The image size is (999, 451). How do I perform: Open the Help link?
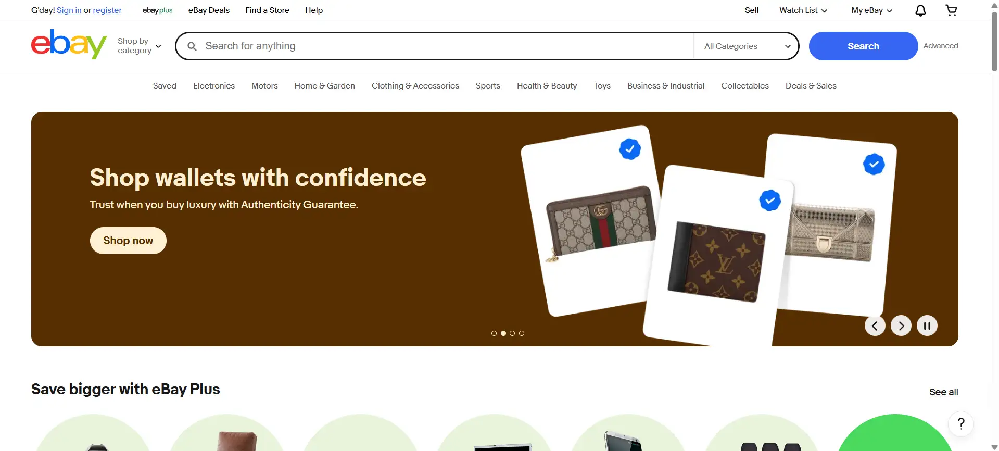[x=314, y=10]
